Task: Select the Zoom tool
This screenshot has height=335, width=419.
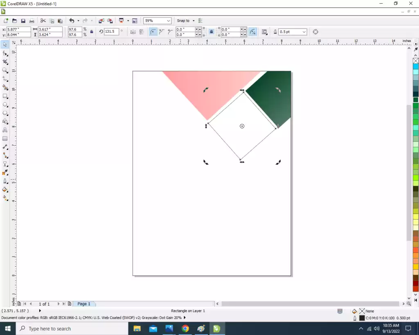Action: pyautogui.click(x=5, y=70)
